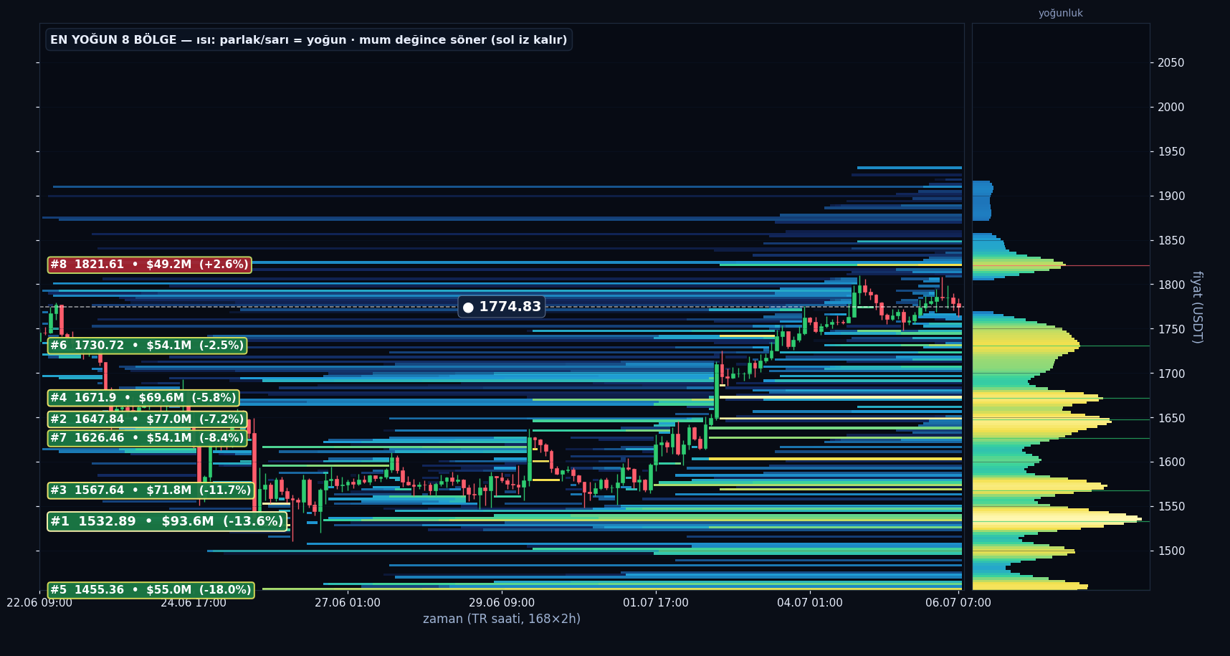Click the 1550 price axis tick
The width and height of the screenshot is (1230, 656).
pos(1171,507)
